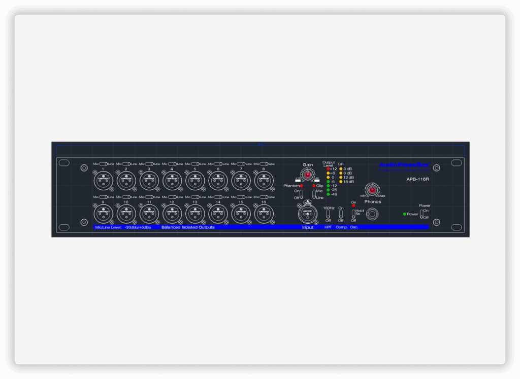Click the channel 16 XLR output connector

coord(263,214)
